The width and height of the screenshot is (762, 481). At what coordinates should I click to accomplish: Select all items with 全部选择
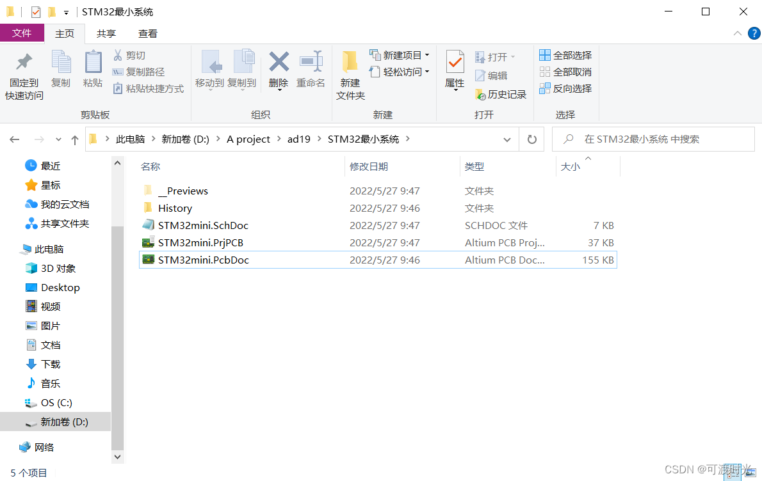(x=565, y=55)
